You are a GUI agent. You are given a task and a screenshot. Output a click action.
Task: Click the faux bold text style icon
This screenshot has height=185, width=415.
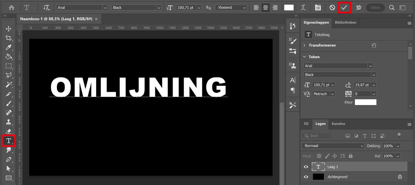click(303, 8)
